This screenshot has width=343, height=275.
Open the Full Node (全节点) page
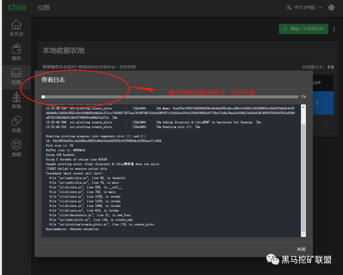coord(17,28)
